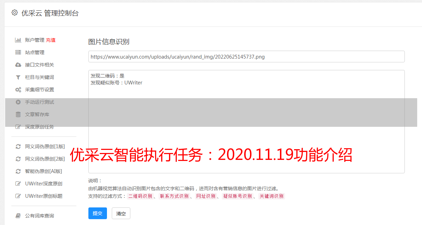Image resolution: width=422 pixels, height=225 pixels.
Task: Click the refresh icon for 智能伪原创[AI版]
Action: pos(18,171)
